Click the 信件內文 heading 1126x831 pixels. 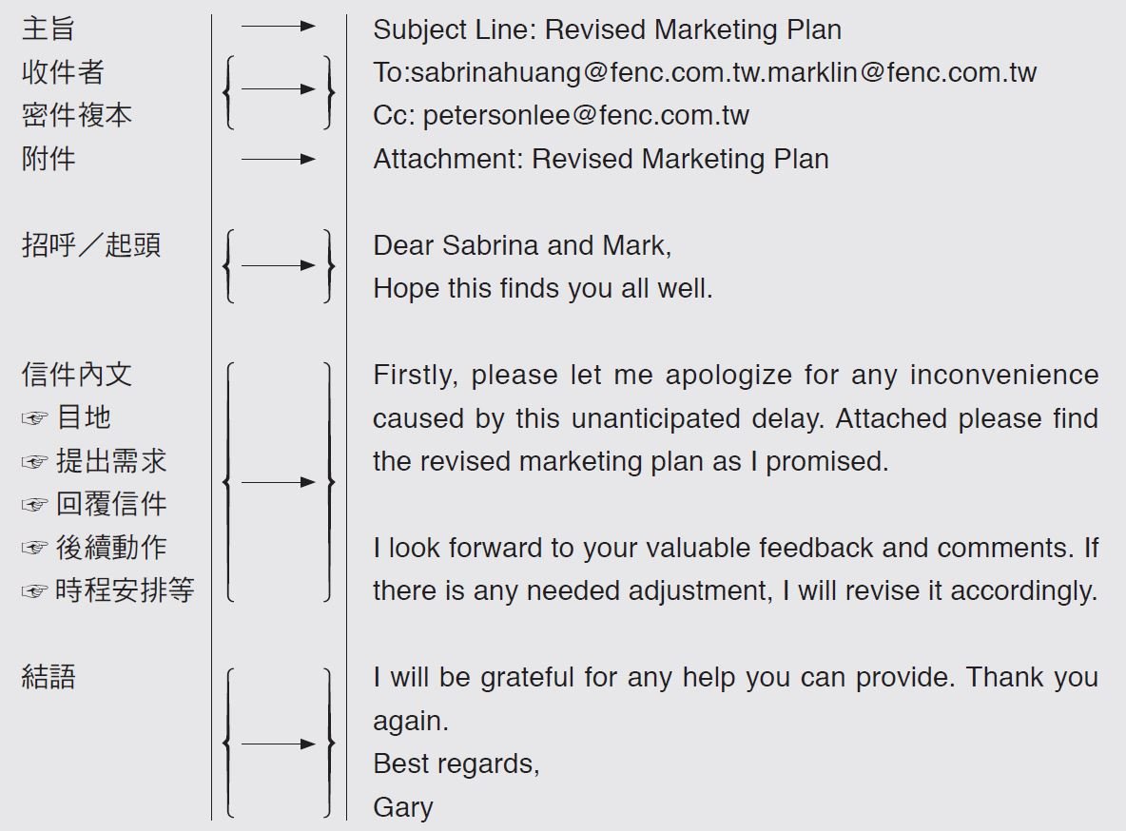pos(77,375)
